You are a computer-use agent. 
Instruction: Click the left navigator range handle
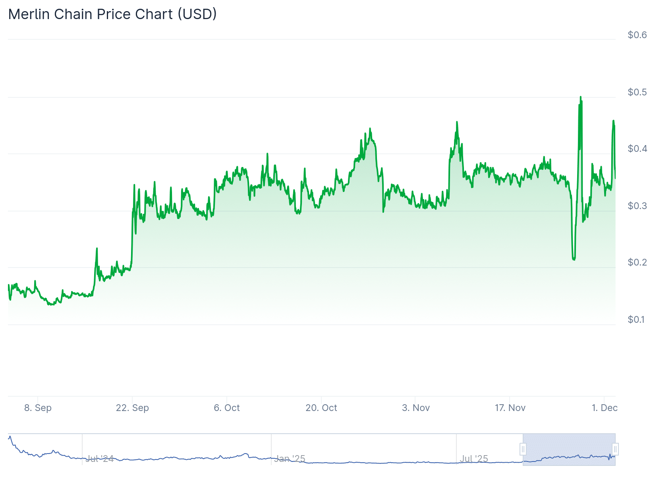click(523, 449)
